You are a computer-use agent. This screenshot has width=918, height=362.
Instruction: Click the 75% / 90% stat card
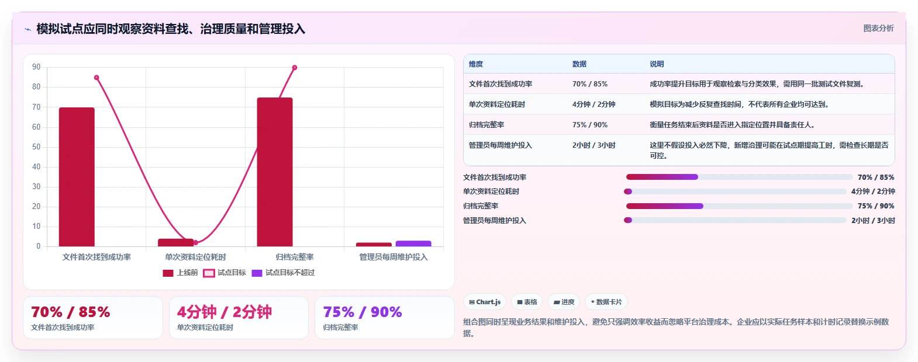point(385,318)
